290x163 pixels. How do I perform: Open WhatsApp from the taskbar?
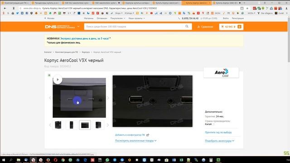pos(107,160)
